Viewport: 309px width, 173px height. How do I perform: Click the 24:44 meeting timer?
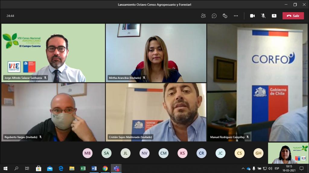coord(10,16)
